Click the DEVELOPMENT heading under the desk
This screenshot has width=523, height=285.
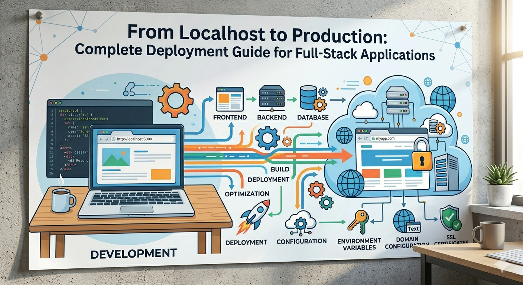coord(133,254)
